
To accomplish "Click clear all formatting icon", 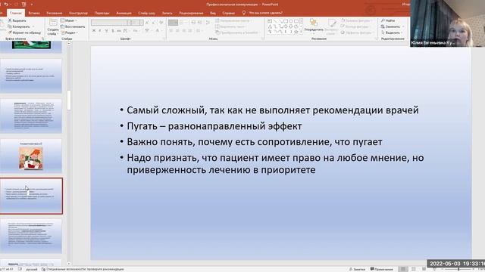I will pyautogui.click(x=161, y=23).
